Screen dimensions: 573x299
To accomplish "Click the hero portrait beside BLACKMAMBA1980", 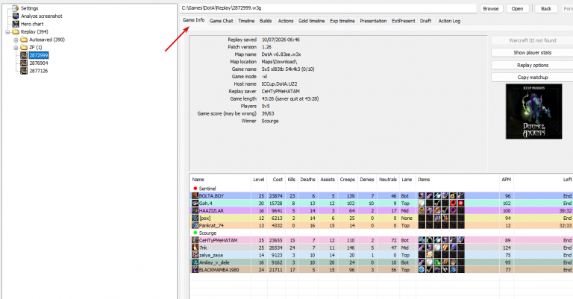I will tap(195, 270).
